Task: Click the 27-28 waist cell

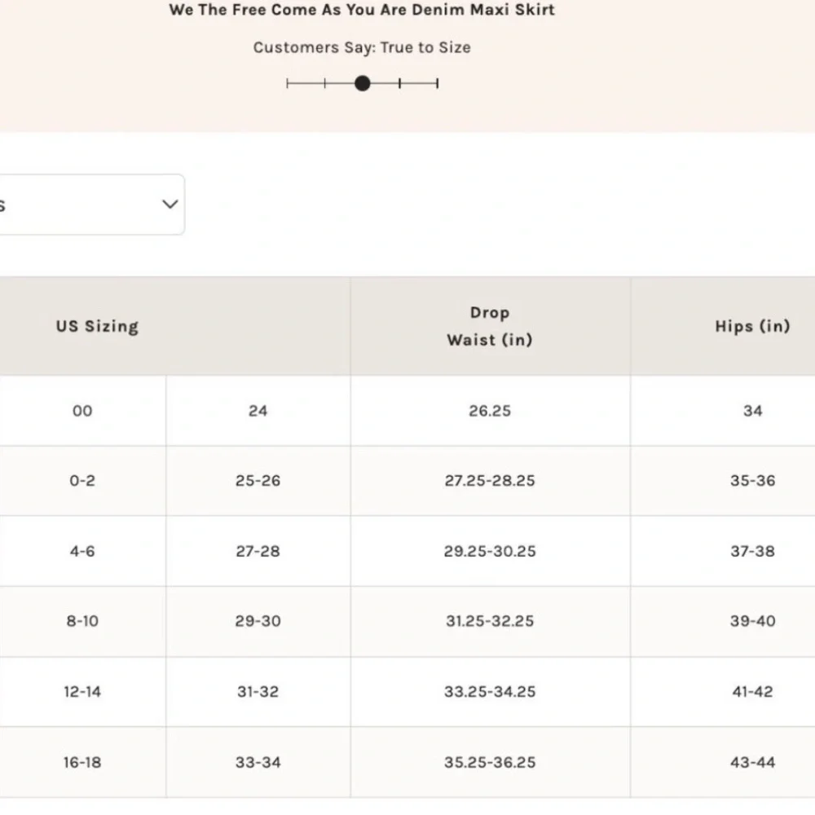Action: click(x=258, y=551)
